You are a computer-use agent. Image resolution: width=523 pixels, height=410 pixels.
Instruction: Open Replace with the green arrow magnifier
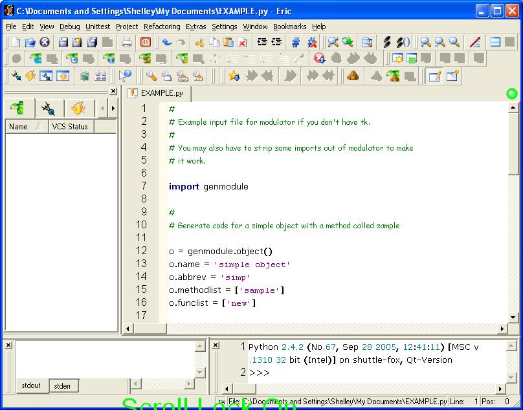pyautogui.click(x=348, y=42)
